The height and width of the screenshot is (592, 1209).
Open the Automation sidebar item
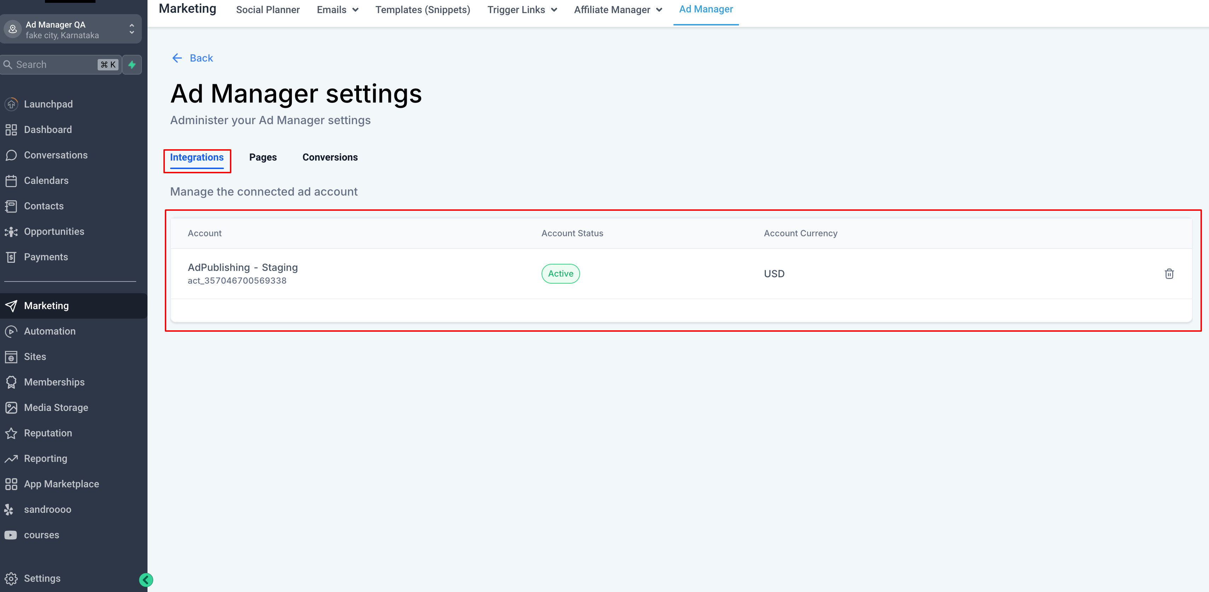tap(50, 331)
